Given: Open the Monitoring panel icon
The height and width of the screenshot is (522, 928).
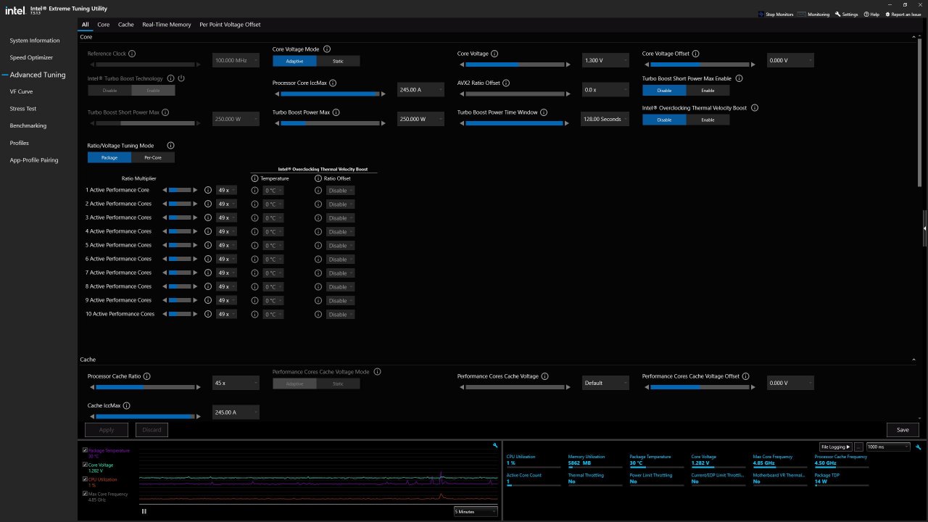Looking at the screenshot, I should coord(803,14).
